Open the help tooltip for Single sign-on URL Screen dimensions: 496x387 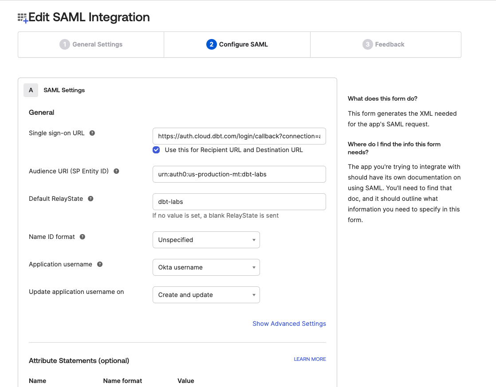[x=92, y=133]
